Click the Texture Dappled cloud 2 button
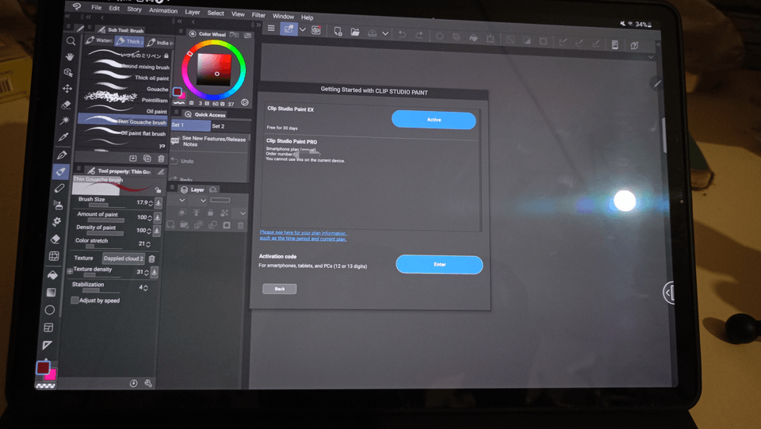The height and width of the screenshot is (429, 761). click(124, 259)
